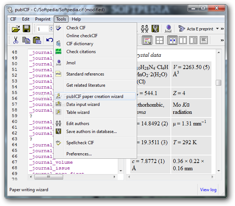Paste from clipboard icon
The height and width of the screenshot is (206, 235).
(37, 40)
